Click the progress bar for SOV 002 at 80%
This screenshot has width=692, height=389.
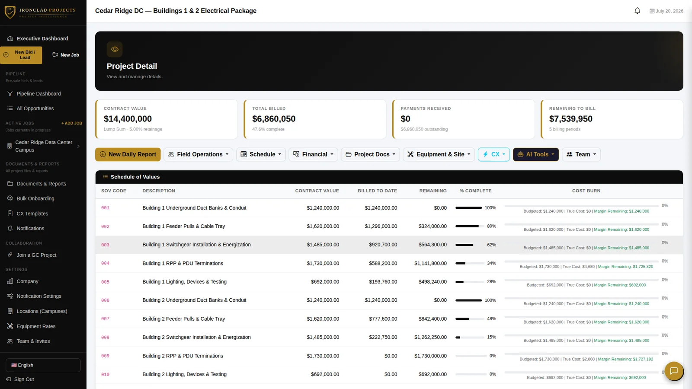(470, 226)
